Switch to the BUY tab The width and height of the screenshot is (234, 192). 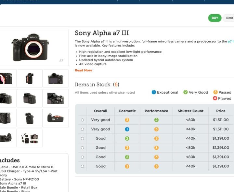click(215, 18)
